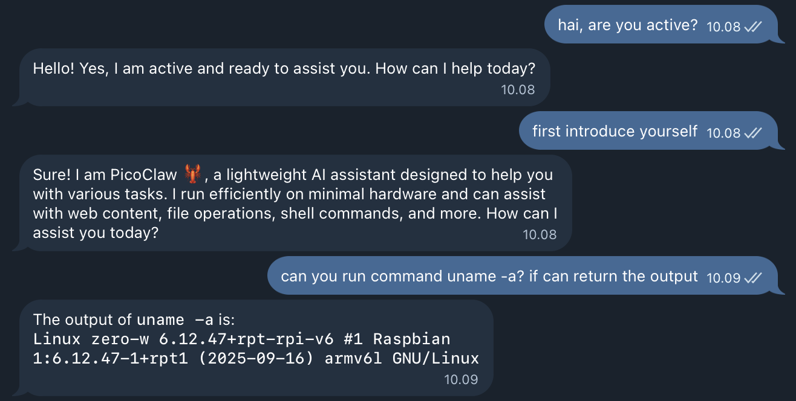Click the lobster emoji in PicoClaw's introduction
796x401 pixels.
point(192,175)
